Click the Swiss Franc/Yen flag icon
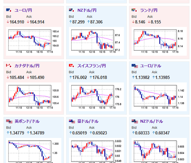 72,66
